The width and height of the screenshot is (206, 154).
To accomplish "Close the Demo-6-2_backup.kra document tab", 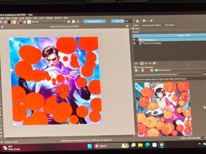I will 127,26.
